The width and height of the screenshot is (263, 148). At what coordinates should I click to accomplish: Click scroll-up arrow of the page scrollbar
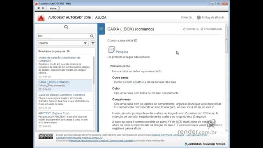click(227, 25)
